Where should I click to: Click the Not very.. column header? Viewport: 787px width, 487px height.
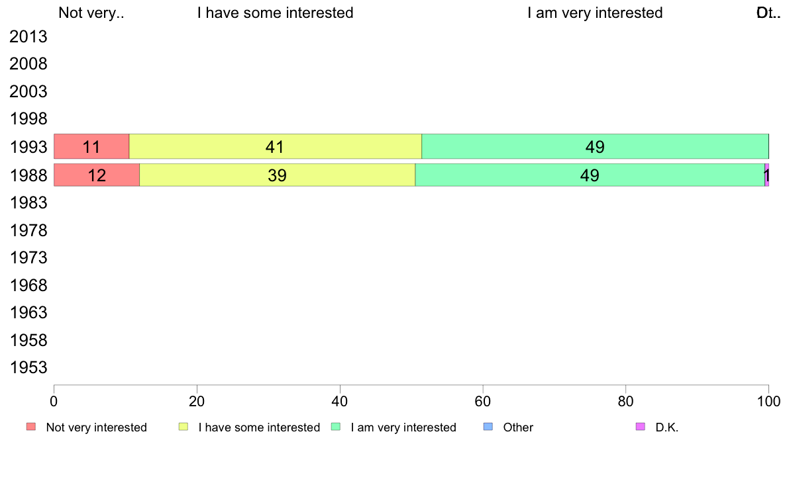91,13
